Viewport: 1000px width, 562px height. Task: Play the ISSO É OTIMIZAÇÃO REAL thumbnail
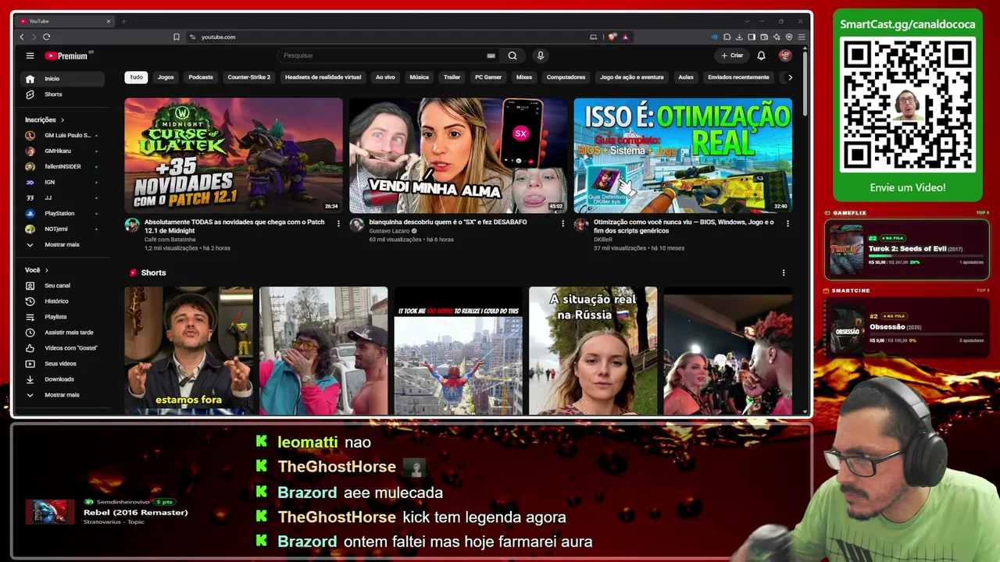(x=683, y=155)
